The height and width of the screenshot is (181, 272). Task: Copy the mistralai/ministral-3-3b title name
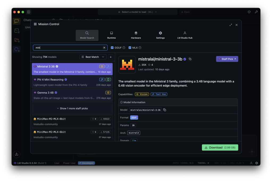[x=190, y=59]
